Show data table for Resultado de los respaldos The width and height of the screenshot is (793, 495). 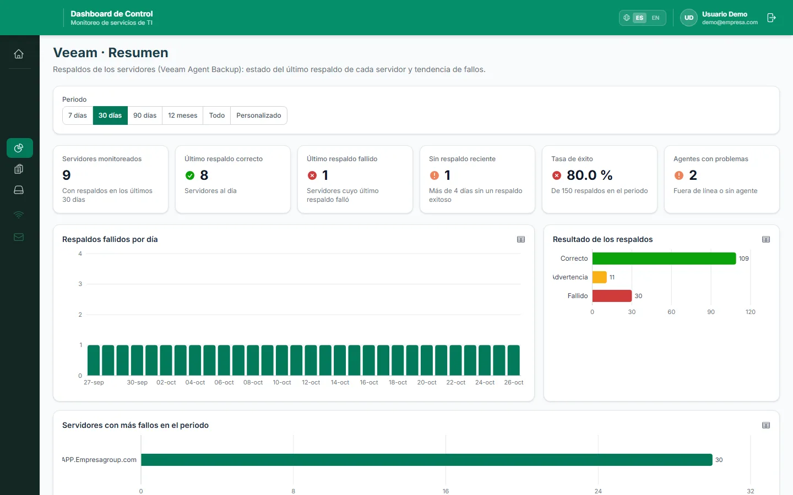coord(766,239)
